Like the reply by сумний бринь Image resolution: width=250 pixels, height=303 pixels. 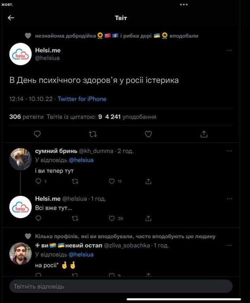[x=112, y=181]
